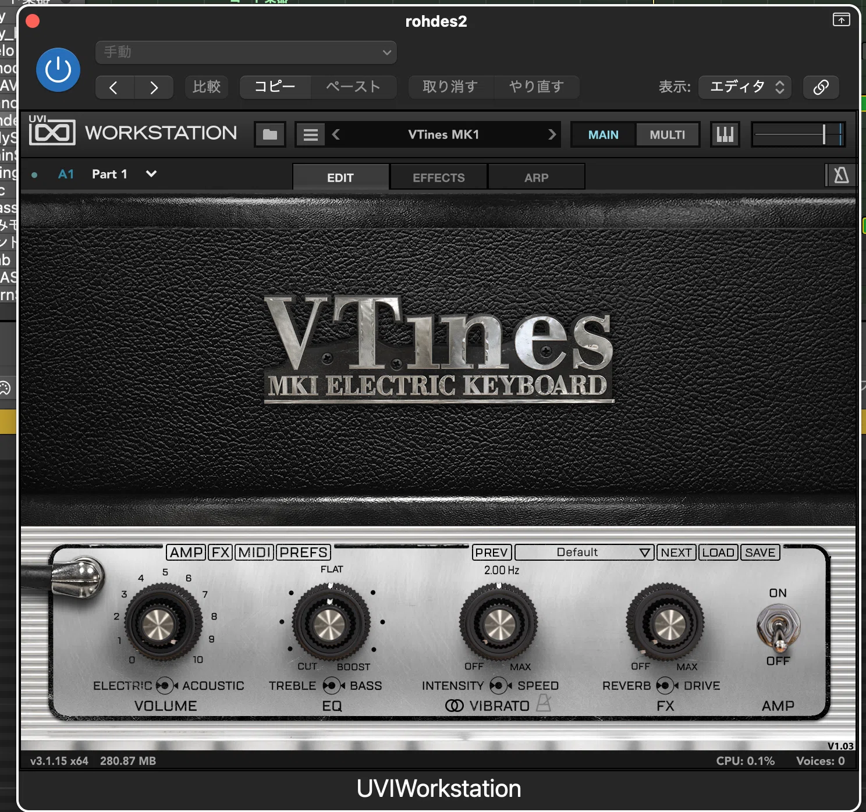The image size is (866, 812).
Task: Select previous preset left of VTines MK1
Action: pyautogui.click(x=336, y=134)
